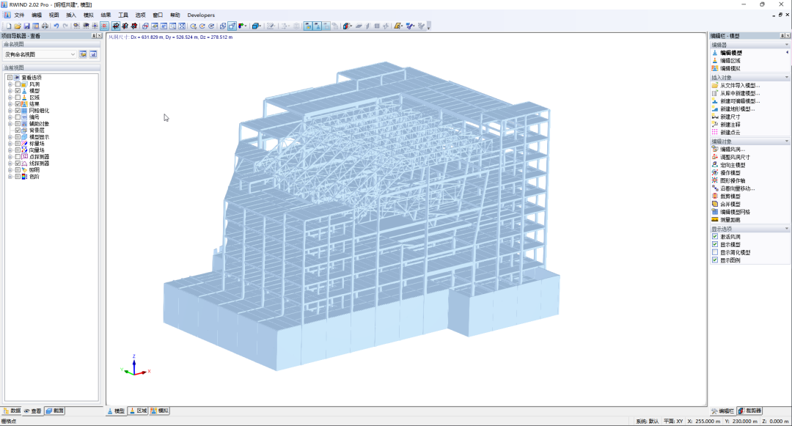Screen dimensions: 792x426
Task: Collapse the 显示选项 section
Action: (x=786, y=229)
